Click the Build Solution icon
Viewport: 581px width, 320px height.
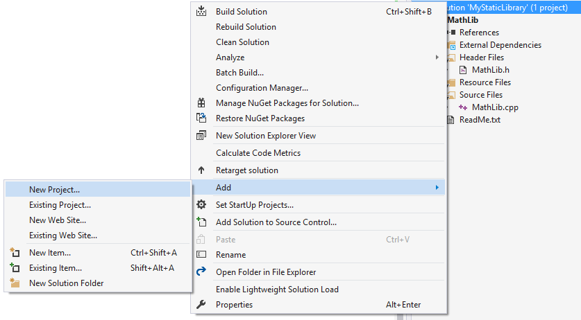pos(201,12)
